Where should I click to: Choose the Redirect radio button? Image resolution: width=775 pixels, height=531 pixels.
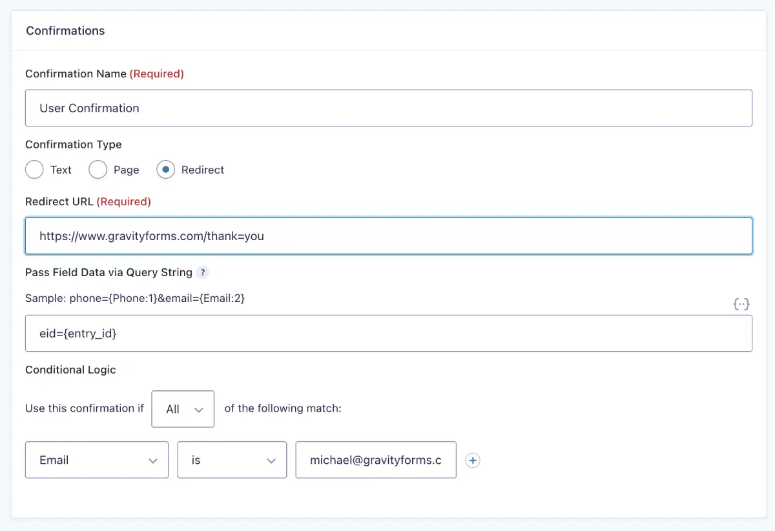(x=165, y=170)
